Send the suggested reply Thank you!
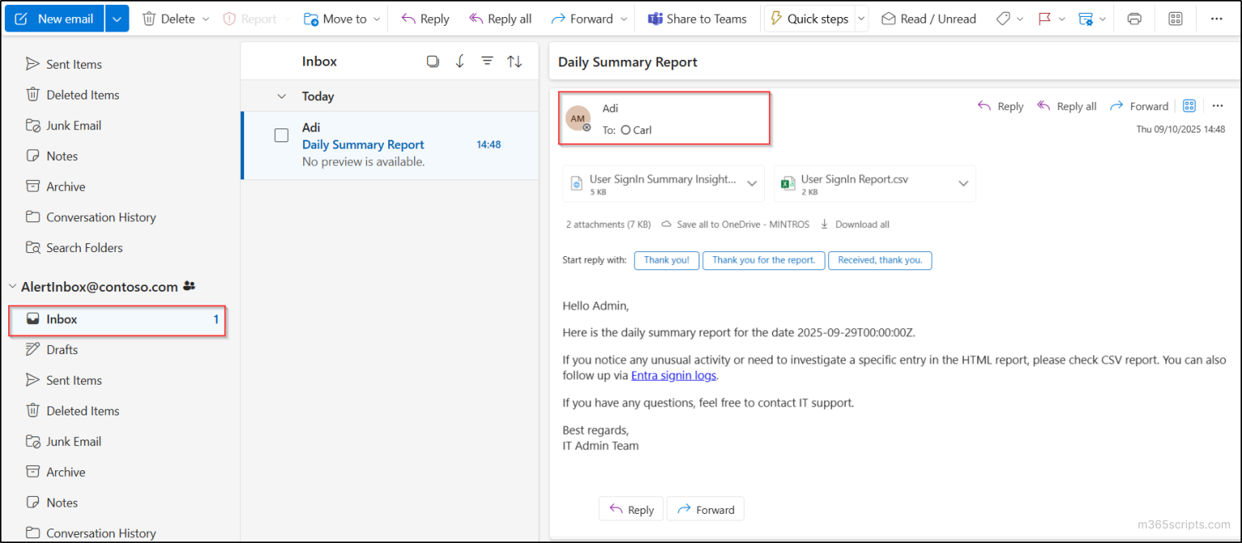This screenshot has width=1242, height=543. 666,260
